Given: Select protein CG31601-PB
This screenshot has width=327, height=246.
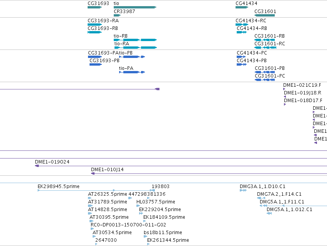Looking at the screenshot, I should tap(265, 72).
